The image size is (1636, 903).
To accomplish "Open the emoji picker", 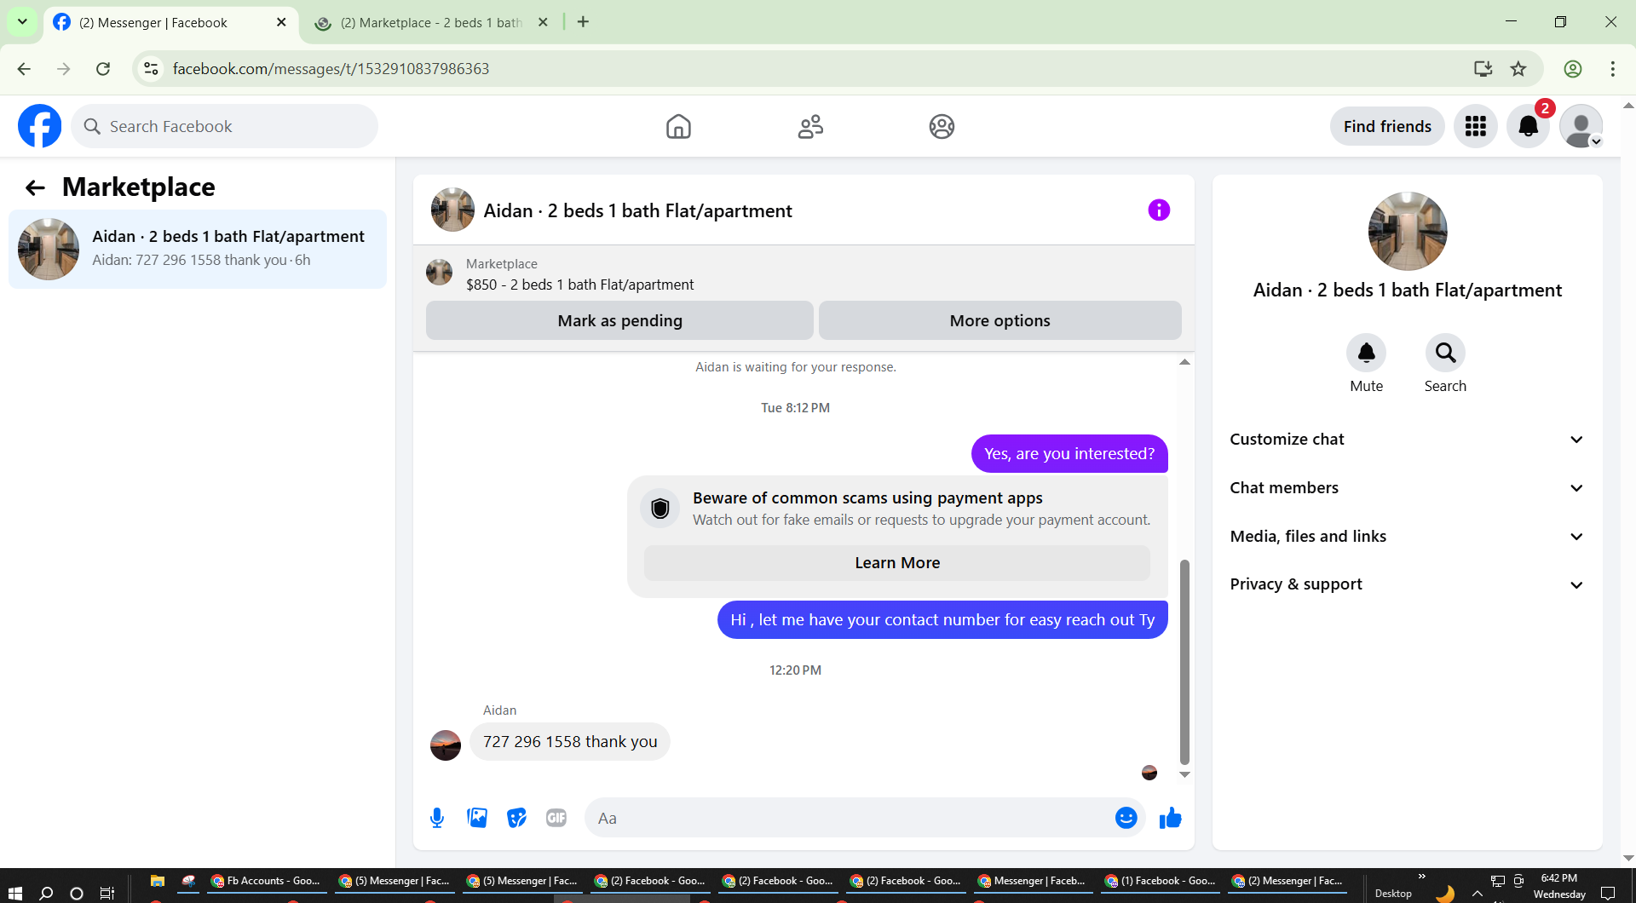I will 1126,818.
